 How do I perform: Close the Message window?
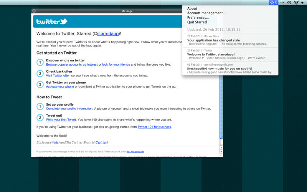pyautogui.click(x=34, y=11)
